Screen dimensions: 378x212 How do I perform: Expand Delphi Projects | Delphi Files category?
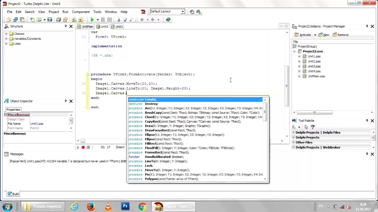pyautogui.click(x=294, y=132)
